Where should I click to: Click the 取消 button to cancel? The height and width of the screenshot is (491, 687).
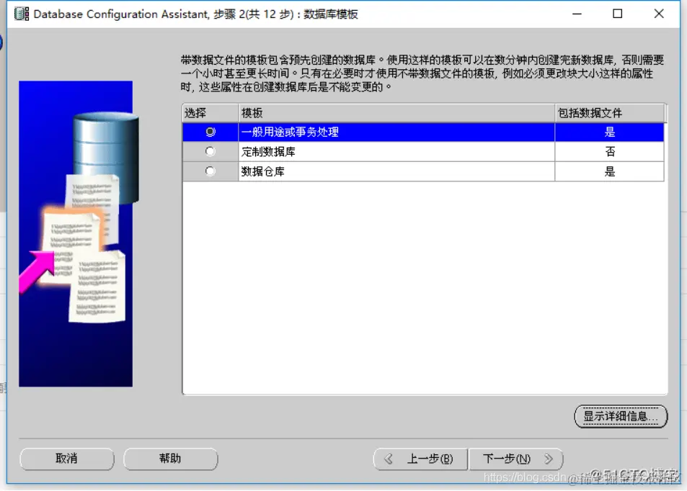(x=66, y=459)
